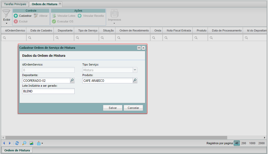The height and width of the screenshot is (154, 268).
Task: Close the Cadastrar Ordem de Serviço dialog
Action: pyautogui.click(x=143, y=48)
